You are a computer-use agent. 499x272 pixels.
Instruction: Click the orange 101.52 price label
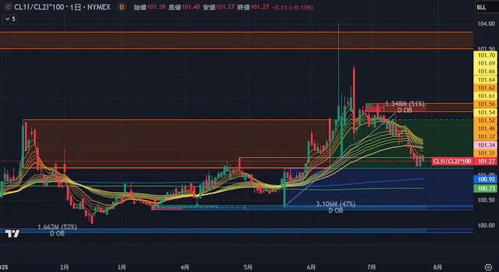coord(485,121)
